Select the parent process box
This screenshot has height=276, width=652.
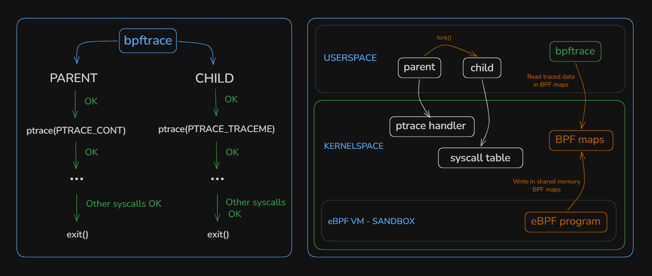coord(419,68)
